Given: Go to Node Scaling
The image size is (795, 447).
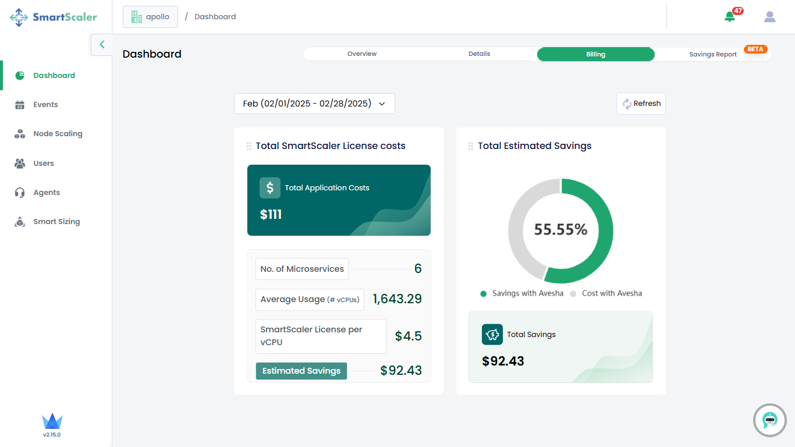Looking at the screenshot, I should [56, 134].
